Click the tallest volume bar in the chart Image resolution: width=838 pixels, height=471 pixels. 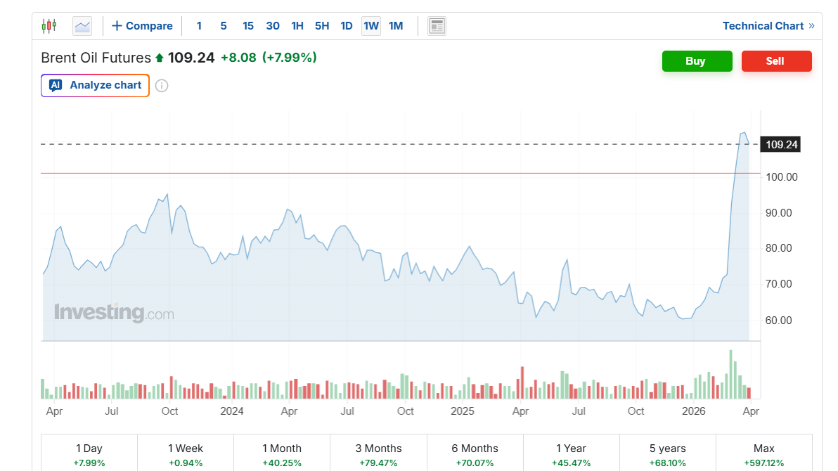tap(731, 375)
